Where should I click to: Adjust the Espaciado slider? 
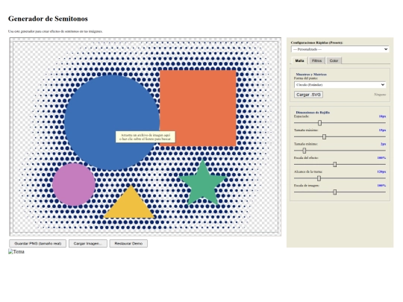340,123
